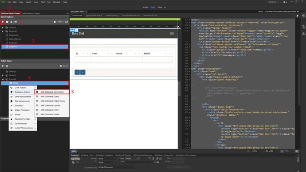Open the Insert menu

[28, 2]
